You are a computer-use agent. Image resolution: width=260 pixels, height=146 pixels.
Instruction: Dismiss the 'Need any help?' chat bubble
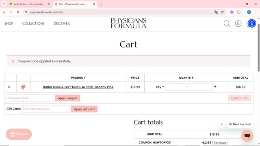(x=221, y=125)
